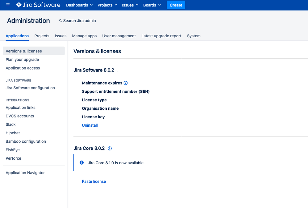Open Hipchat integration in sidebar
The width and height of the screenshot is (308, 208).
coord(13,133)
